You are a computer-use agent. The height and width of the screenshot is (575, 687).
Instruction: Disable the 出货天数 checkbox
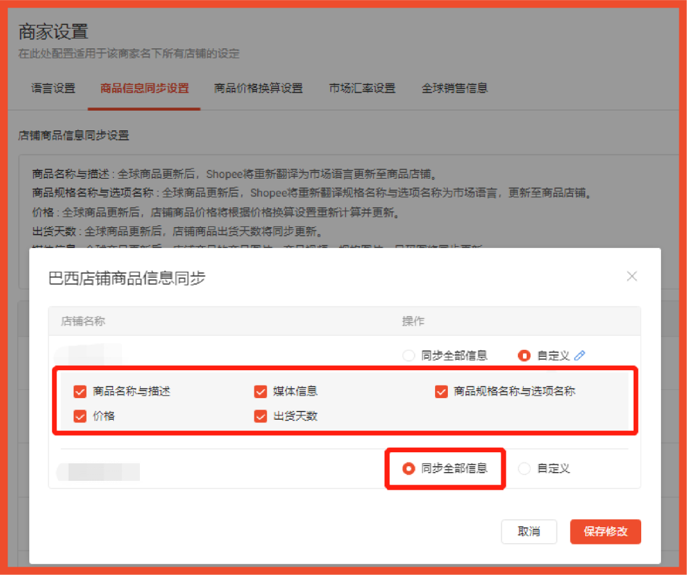[x=260, y=417]
